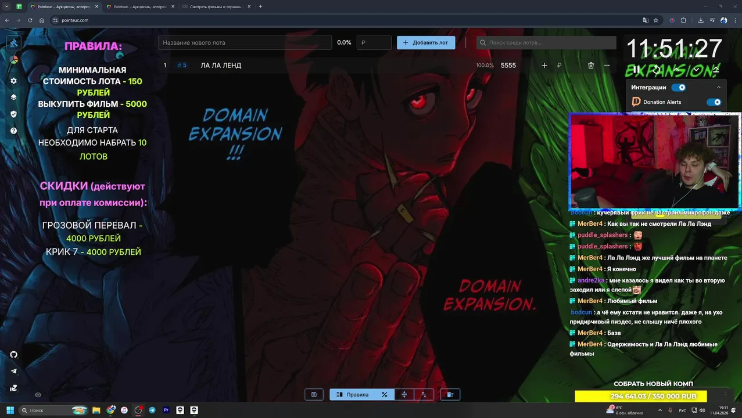Click the 5555 lot amount value
This screenshot has width=742, height=418.
pos(508,66)
